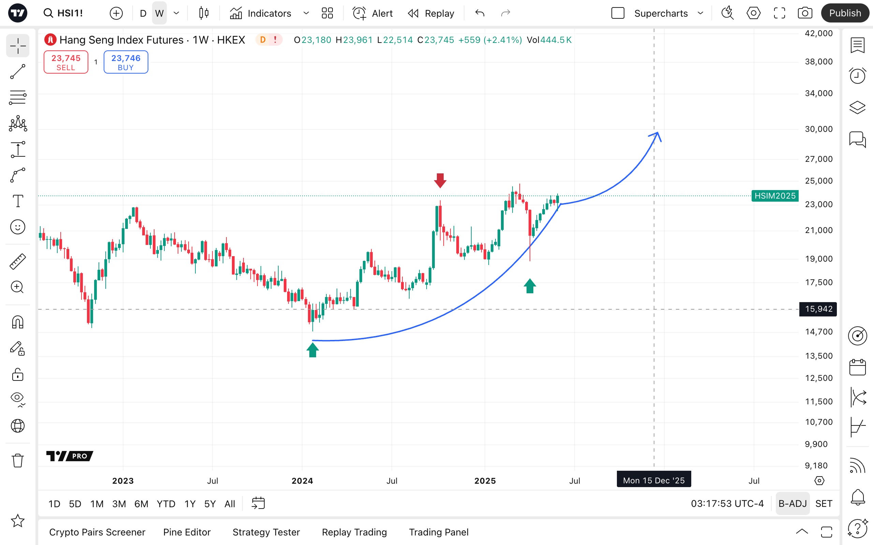Click the trash remove objects icon
The height and width of the screenshot is (545, 873).
[18, 460]
